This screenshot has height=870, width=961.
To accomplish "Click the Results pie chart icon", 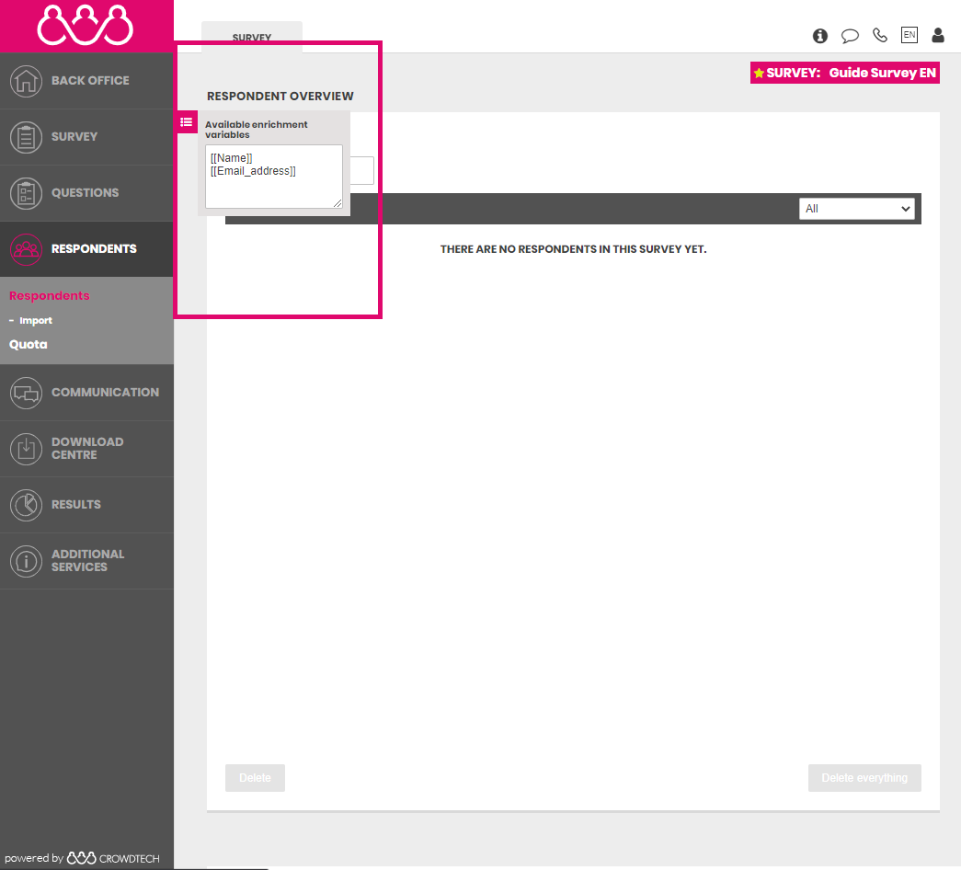I will coord(26,505).
